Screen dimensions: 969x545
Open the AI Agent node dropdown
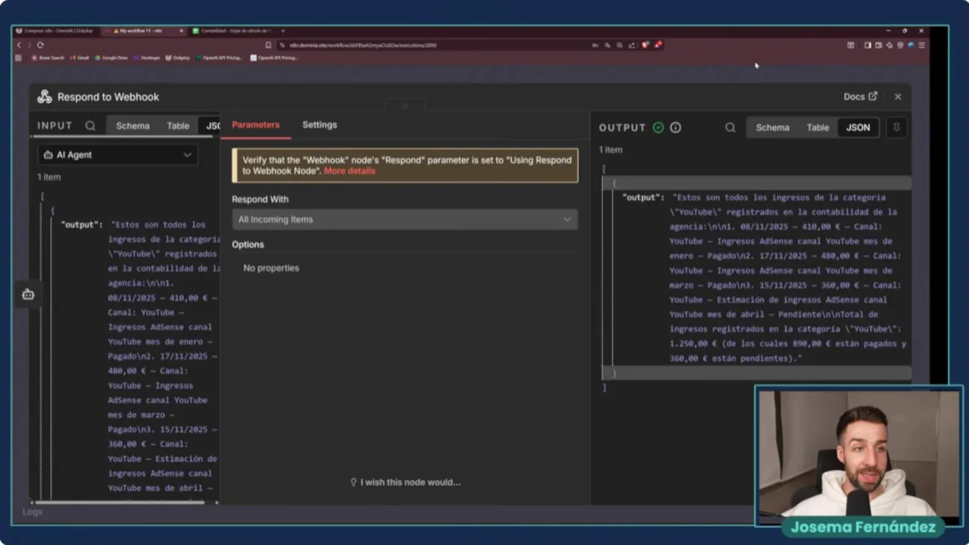[x=117, y=154]
